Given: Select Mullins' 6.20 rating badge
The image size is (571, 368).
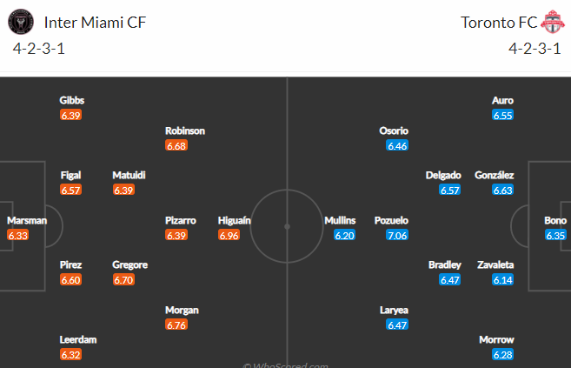Looking at the screenshot, I should point(344,236).
